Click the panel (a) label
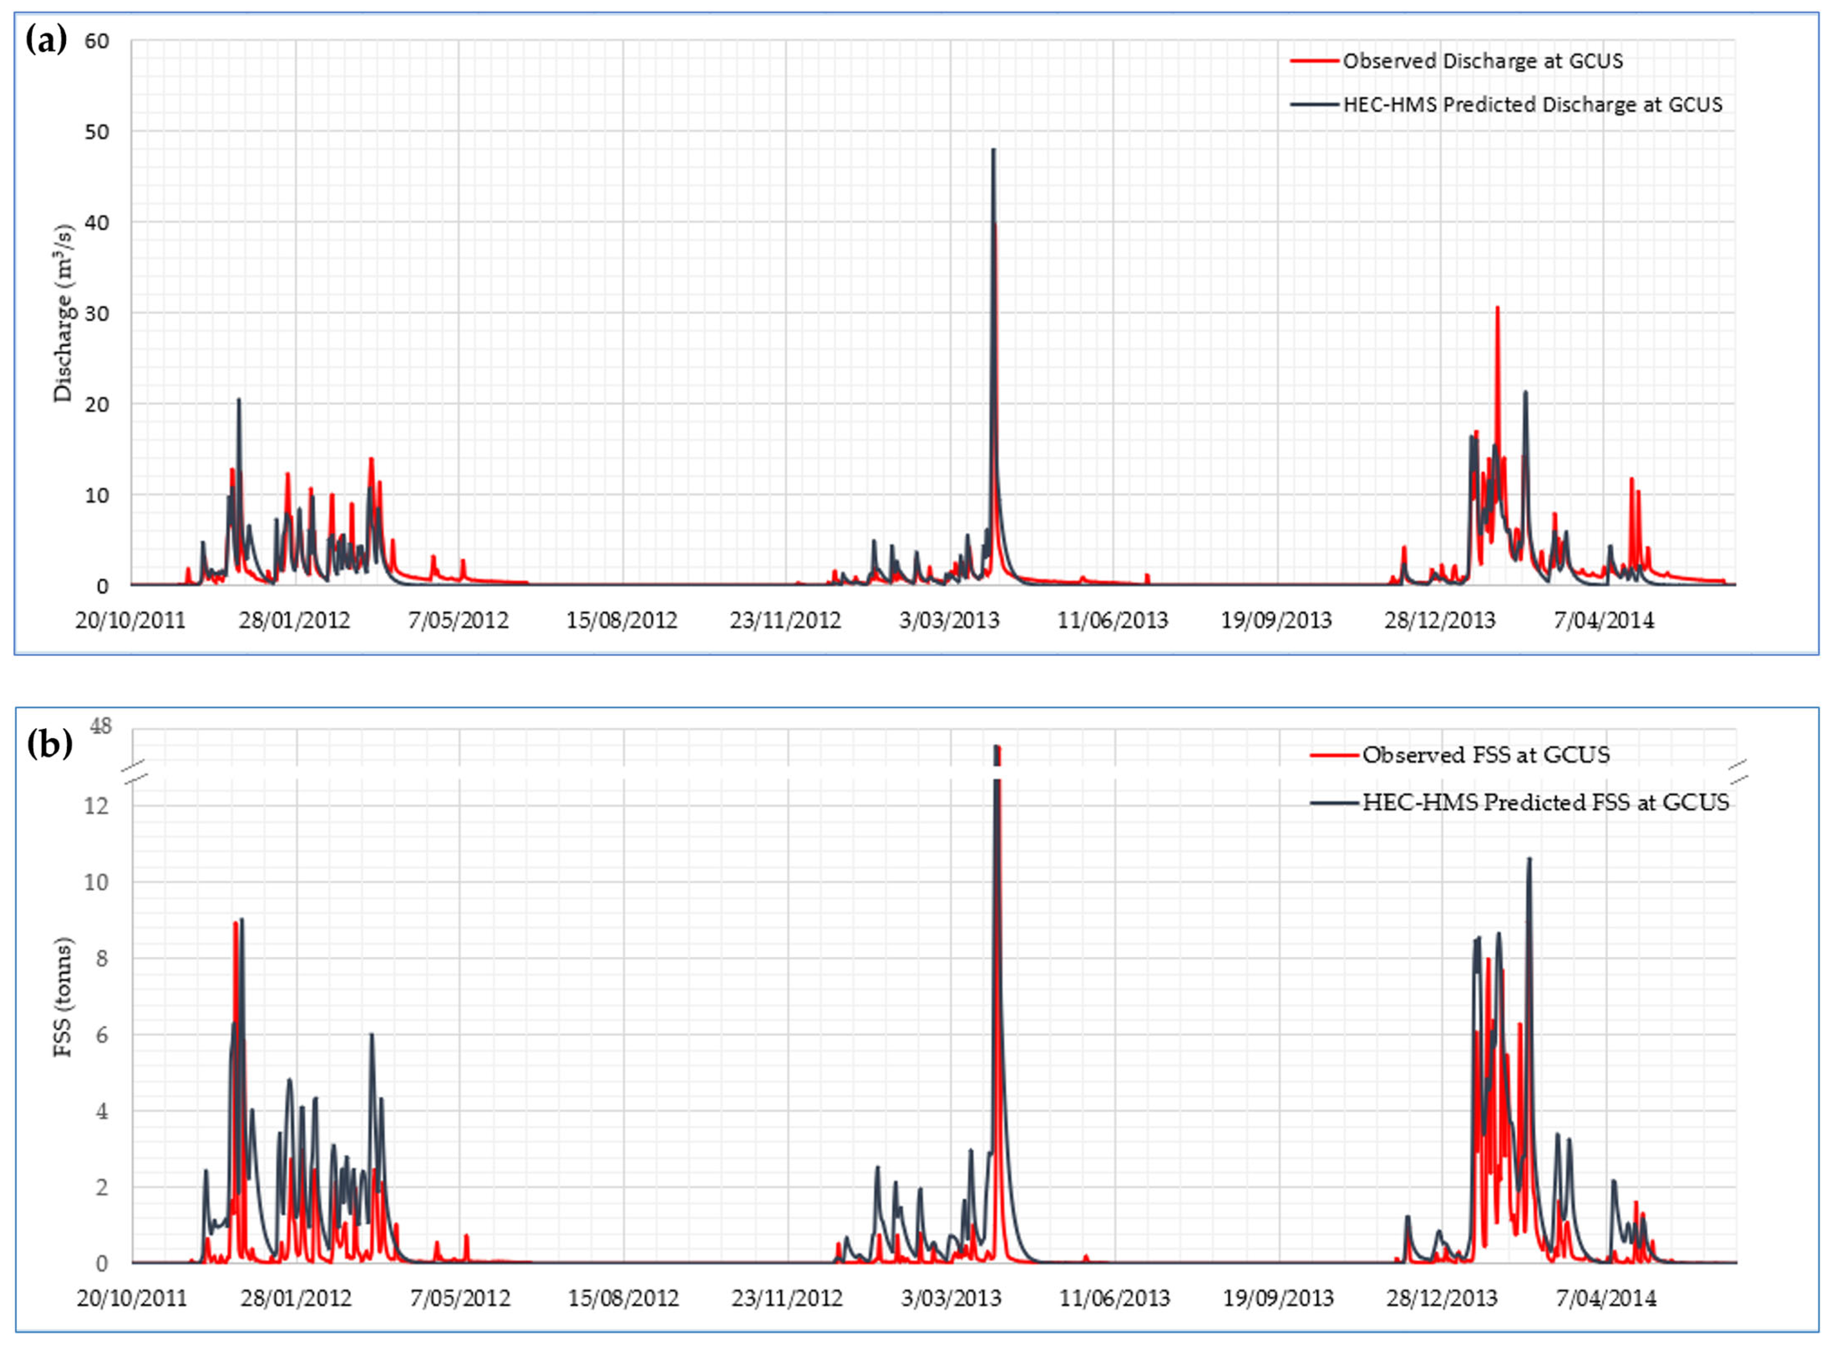This screenshot has height=1347, width=1833. point(46,39)
